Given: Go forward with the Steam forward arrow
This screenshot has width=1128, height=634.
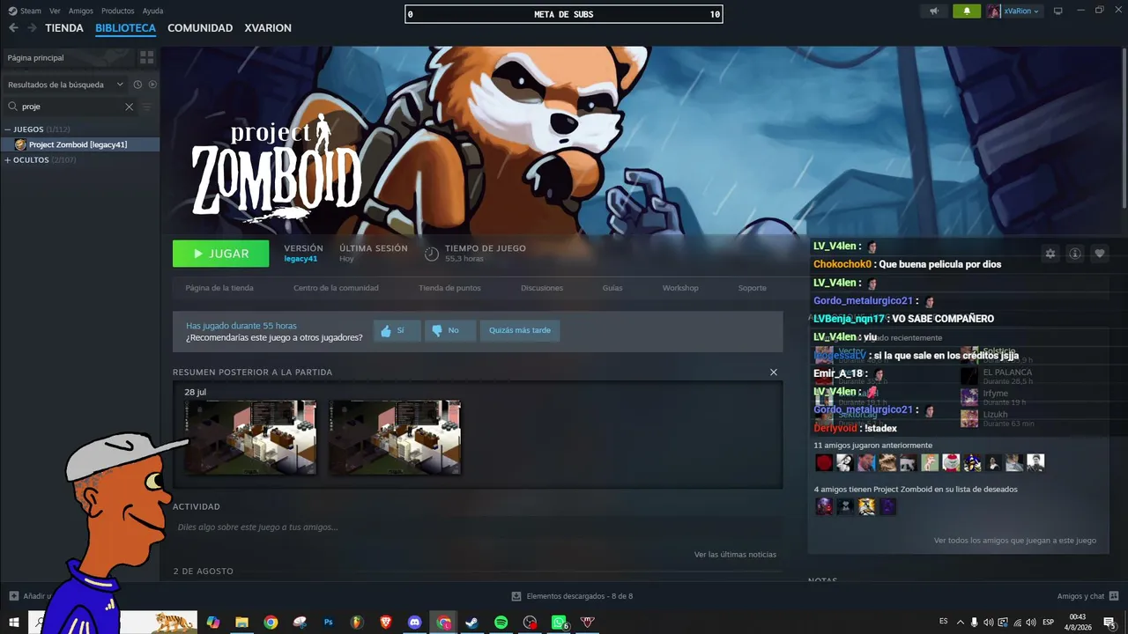Looking at the screenshot, I should [33, 28].
